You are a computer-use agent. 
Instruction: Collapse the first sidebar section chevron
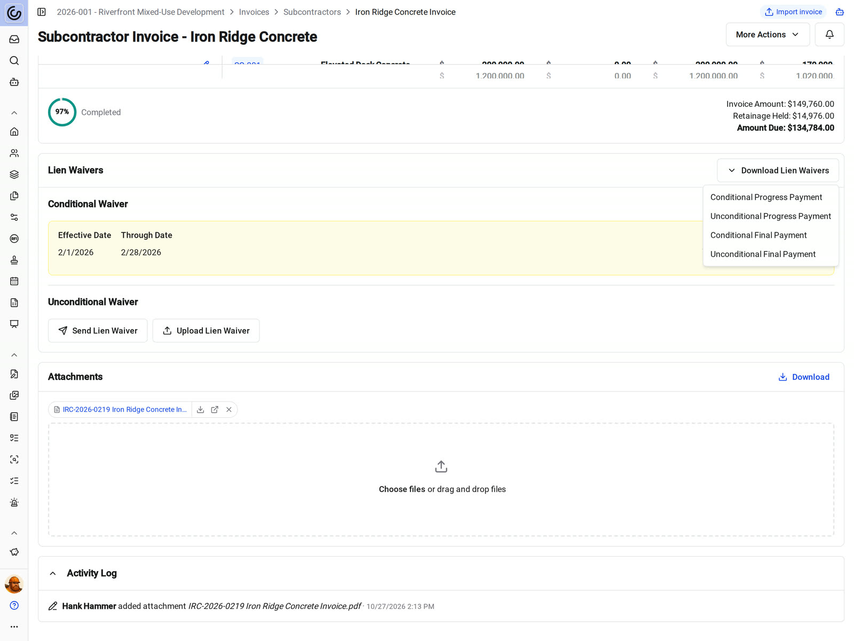tap(14, 113)
